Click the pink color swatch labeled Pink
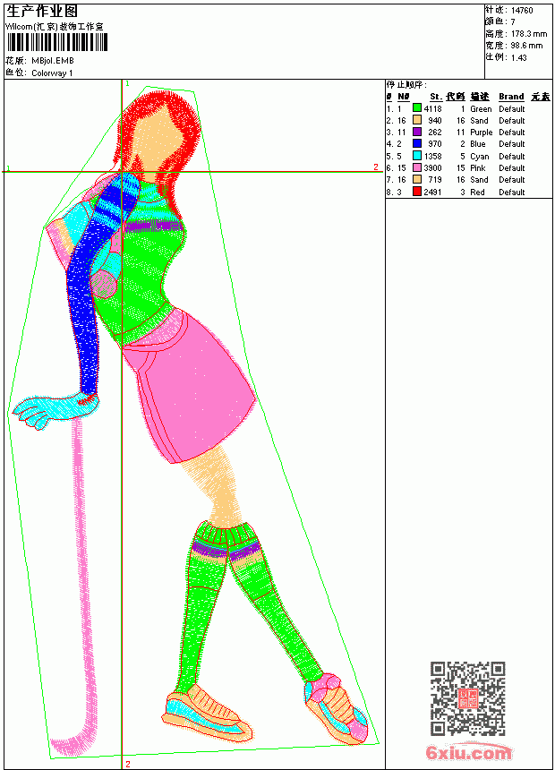This screenshot has height=770, width=555. [417, 167]
